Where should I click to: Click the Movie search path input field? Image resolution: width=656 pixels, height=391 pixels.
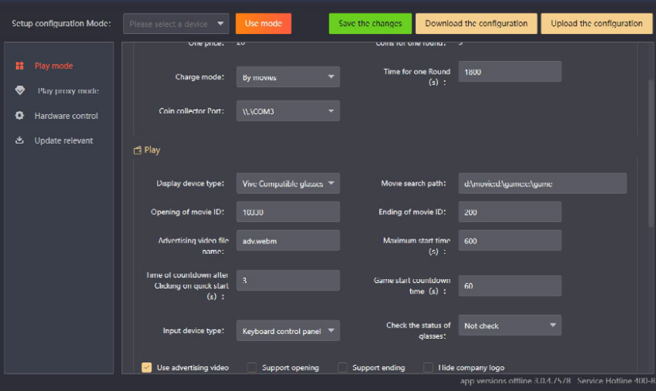[x=543, y=183]
